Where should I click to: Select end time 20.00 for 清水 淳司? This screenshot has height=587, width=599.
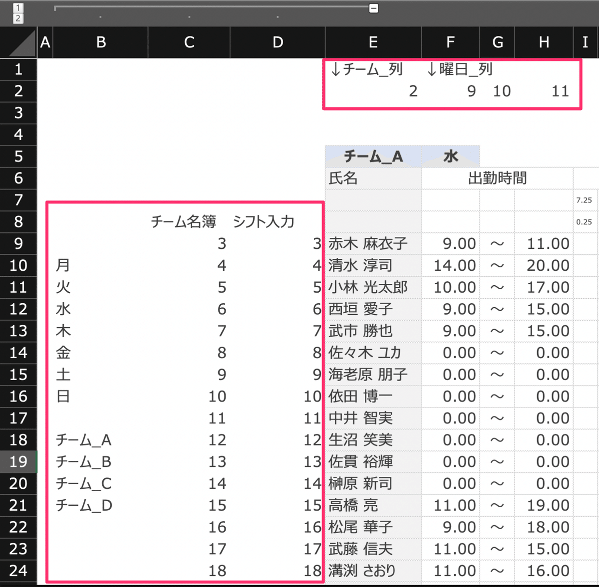(x=544, y=265)
